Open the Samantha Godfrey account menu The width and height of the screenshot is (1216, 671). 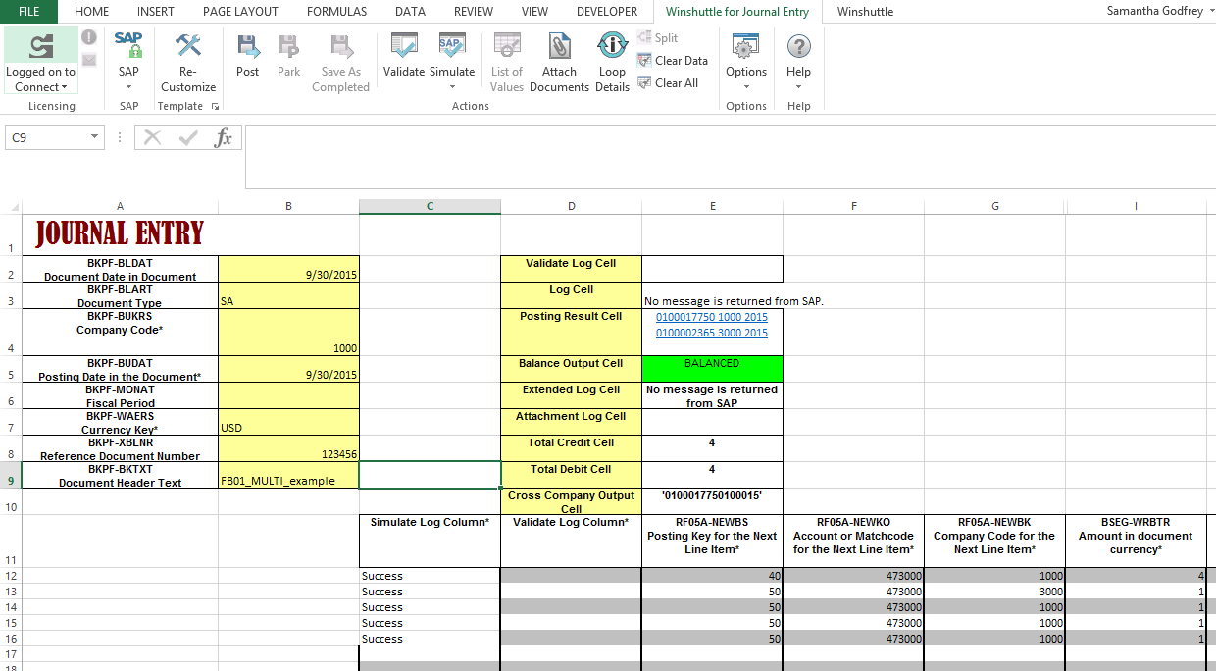pos(1158,11)
